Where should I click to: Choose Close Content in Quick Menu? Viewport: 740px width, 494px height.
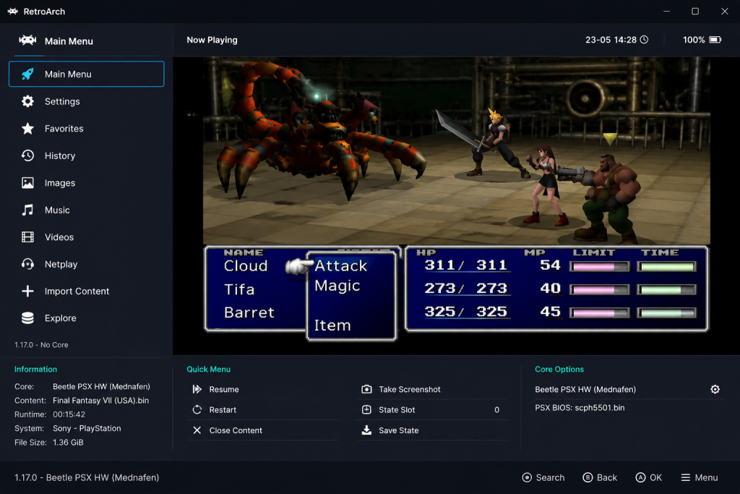pyautogui.click(x=262, y=430)
